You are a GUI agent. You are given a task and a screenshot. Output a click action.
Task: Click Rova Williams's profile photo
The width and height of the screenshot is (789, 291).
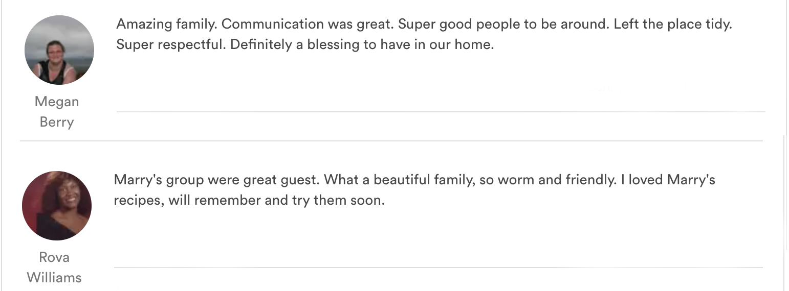click(x=57, y=206)
